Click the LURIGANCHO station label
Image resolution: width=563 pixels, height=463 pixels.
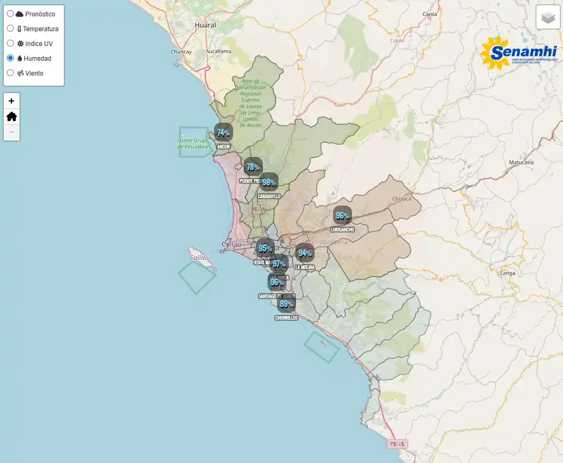342,229
